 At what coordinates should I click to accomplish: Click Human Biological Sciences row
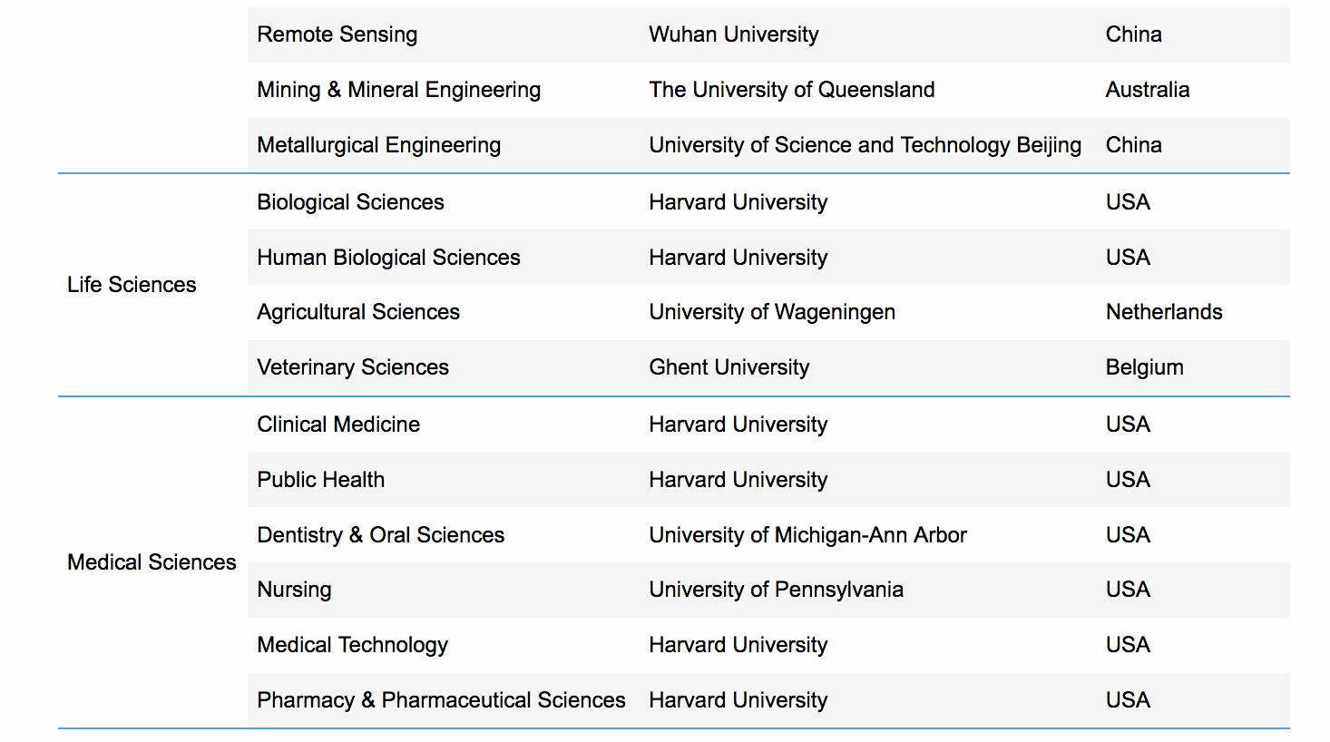click(768, 258)
